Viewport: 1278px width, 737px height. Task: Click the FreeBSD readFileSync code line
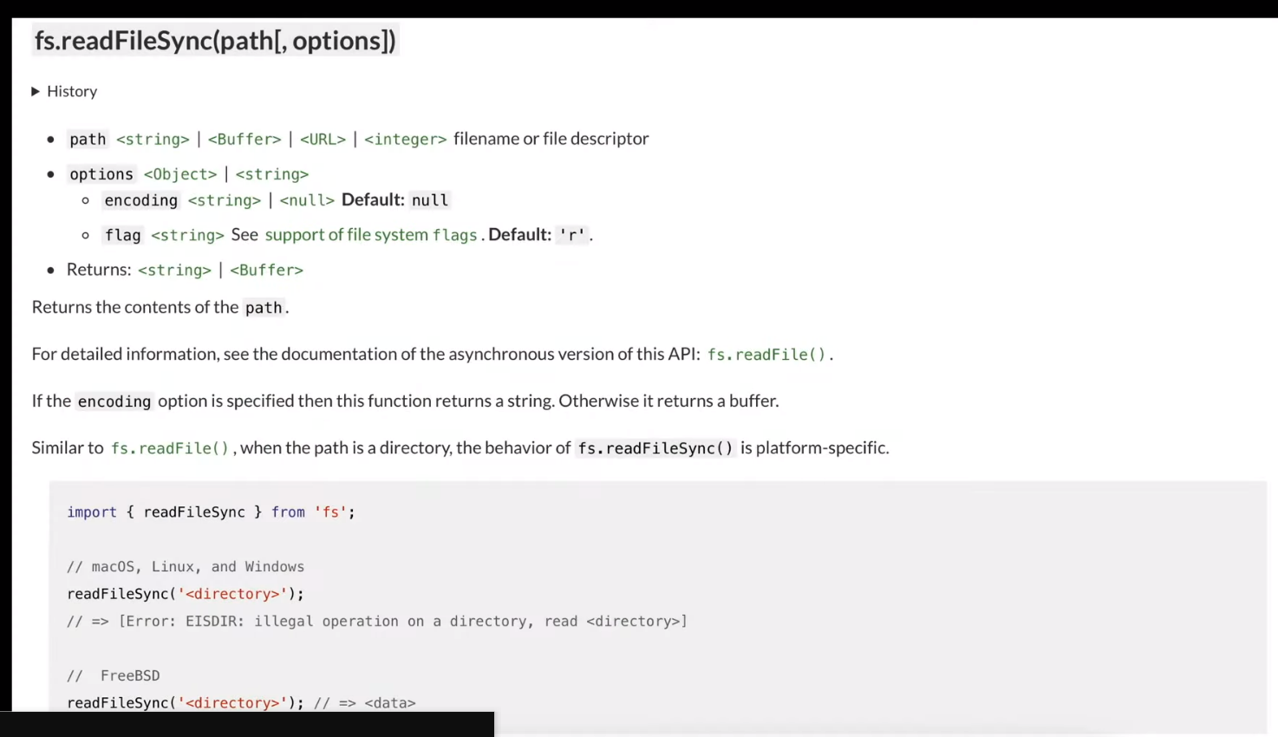pos(241,703)
